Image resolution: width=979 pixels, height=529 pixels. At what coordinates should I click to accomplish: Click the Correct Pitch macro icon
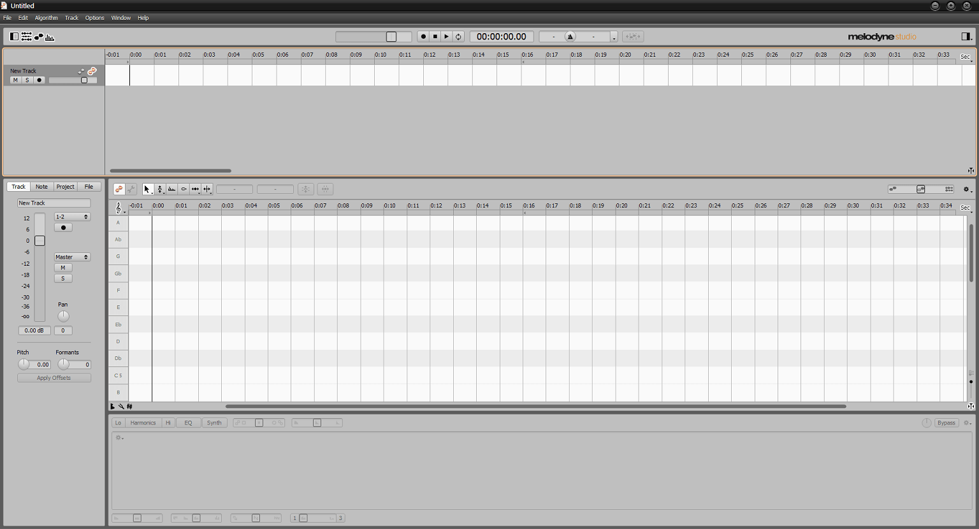point(306,189)
